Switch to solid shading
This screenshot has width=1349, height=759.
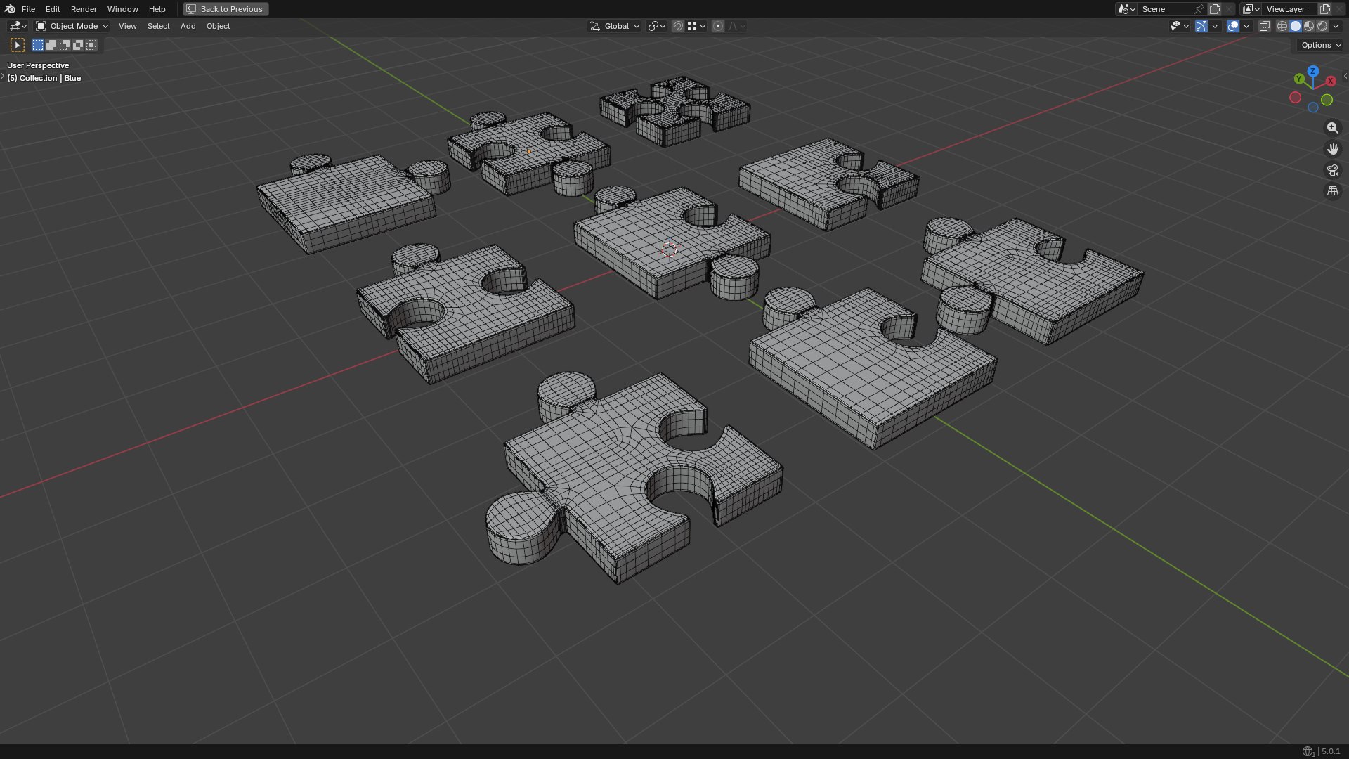tap(1296, 26)
